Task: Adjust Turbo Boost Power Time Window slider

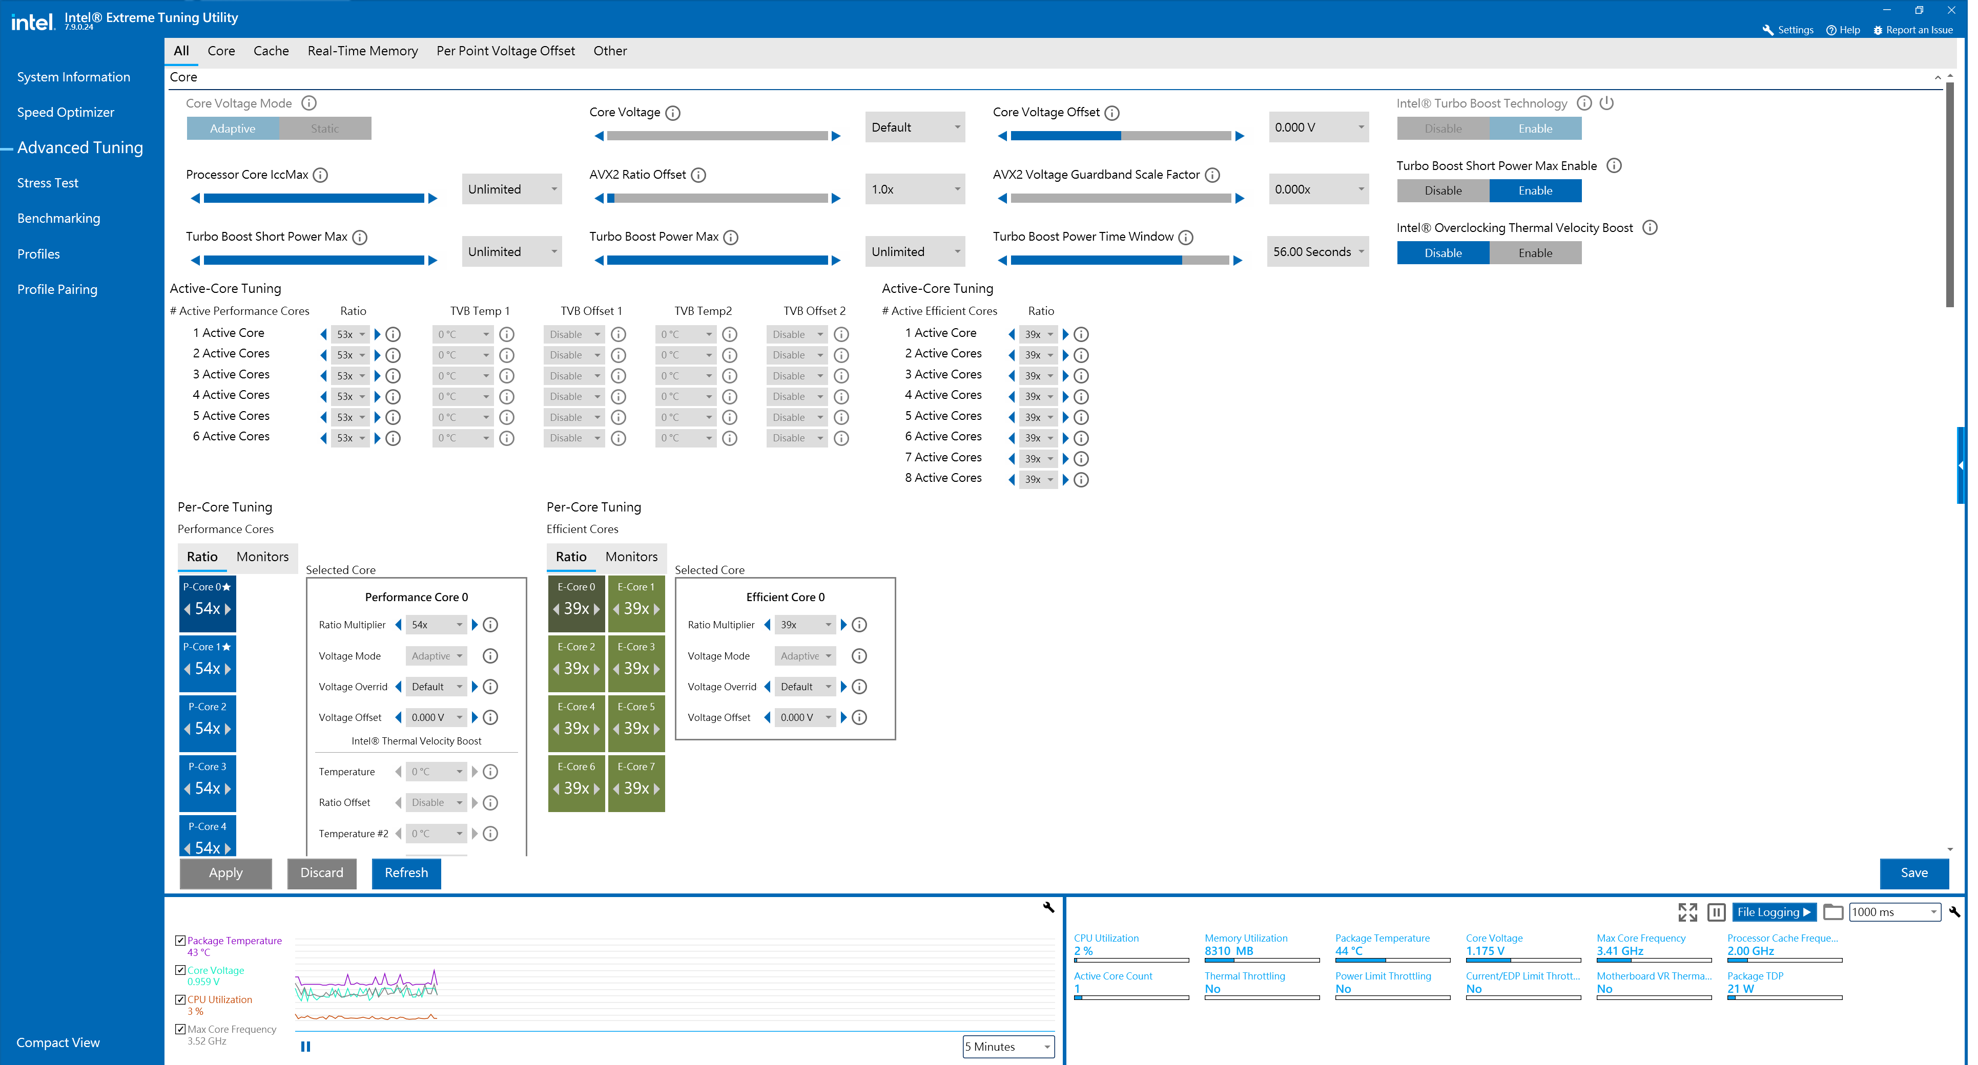Action: coord(1121,261)
